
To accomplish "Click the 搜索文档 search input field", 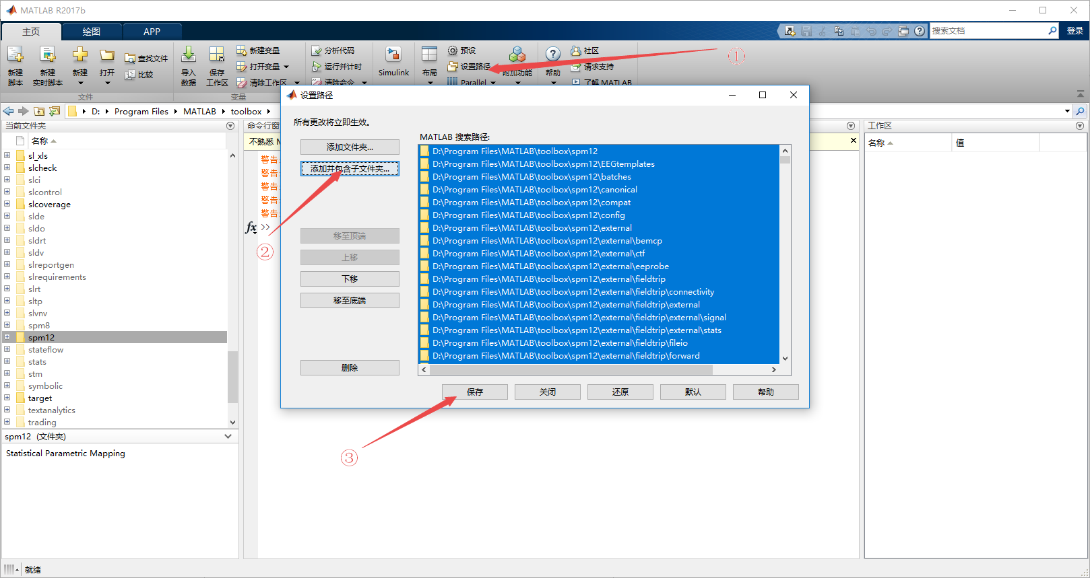I will coord(988,30).
